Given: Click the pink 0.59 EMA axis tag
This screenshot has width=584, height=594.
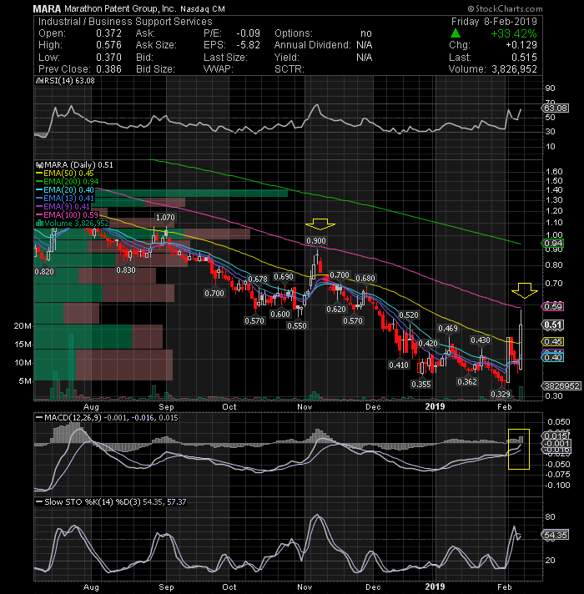Looking at the screenshot, I should click(x=553, y=306).
